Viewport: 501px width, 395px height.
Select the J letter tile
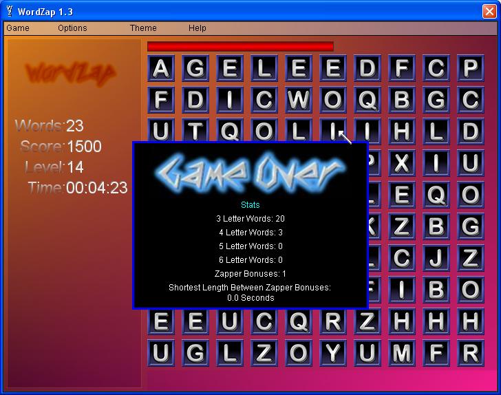click(x=436, y=258)
